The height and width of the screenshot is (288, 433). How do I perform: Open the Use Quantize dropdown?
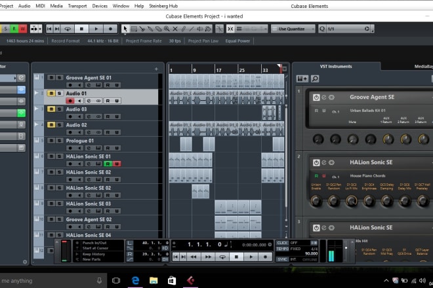point(294,29)
